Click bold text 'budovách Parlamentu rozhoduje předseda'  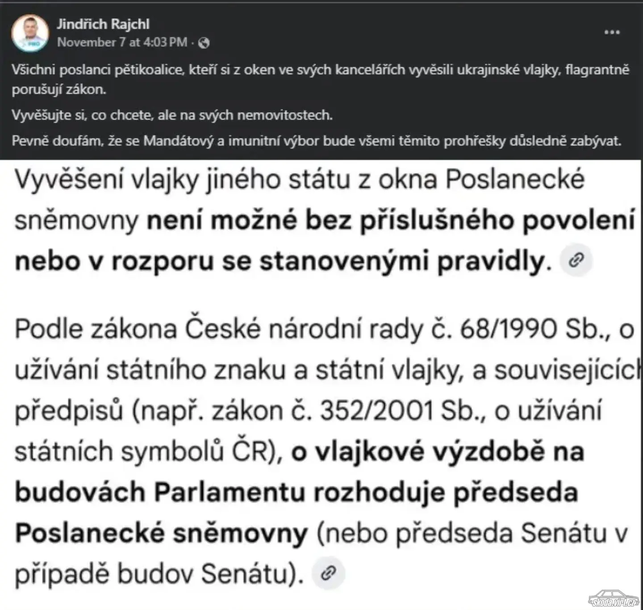tap(296, 492)
